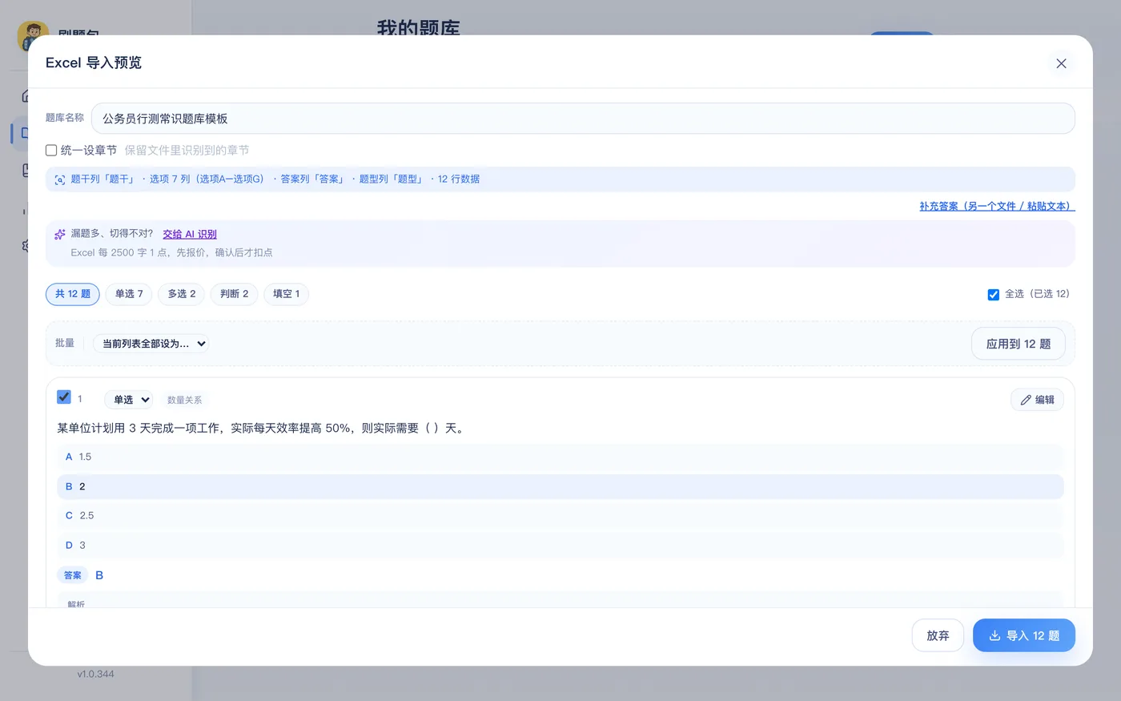Click the 补充答案 link

(x=997, y=206)
